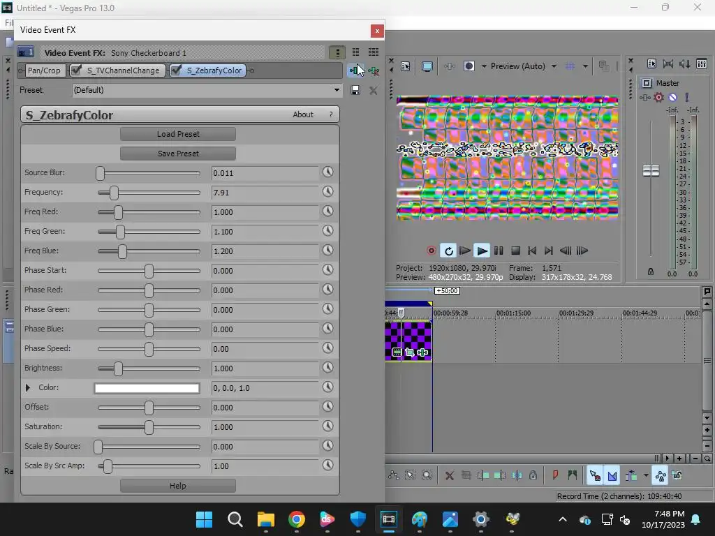Viewport: 715px width, 536px height.
Task: Click the Split icon in the timeline toolbar
Action: (517, 476)
